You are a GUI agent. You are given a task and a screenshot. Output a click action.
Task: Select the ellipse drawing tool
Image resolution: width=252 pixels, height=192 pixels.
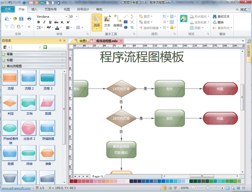pyautogui.click(x=126, y=27)
